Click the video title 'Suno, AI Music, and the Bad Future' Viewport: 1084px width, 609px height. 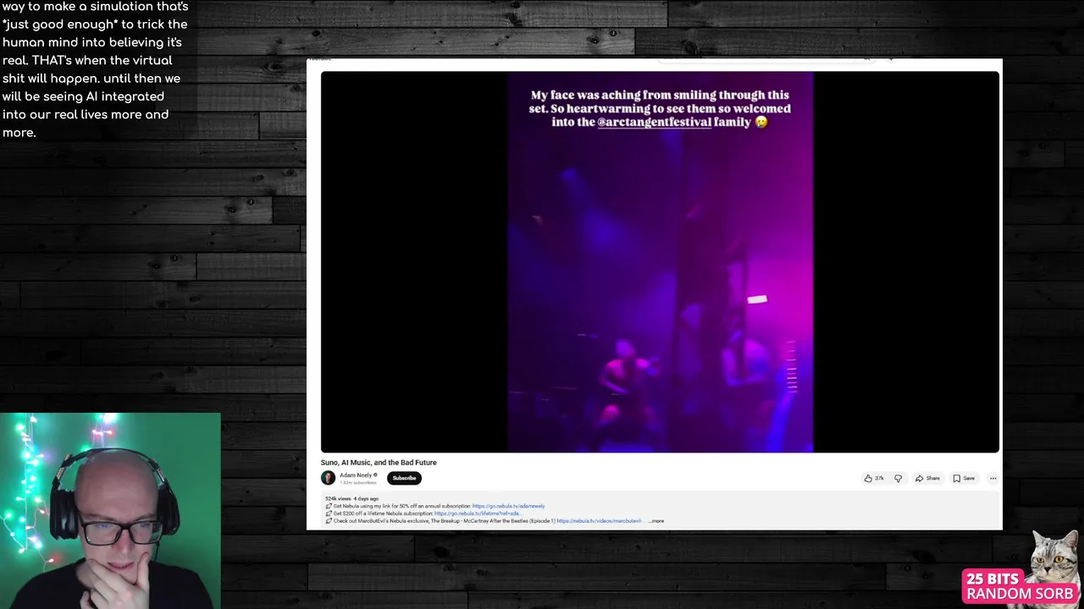pos(379,463)
